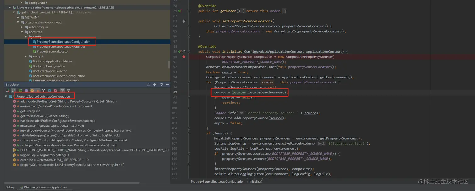Click Expand All icon in Structure header
This screenshot has width=475, height=191.
pyautogui.click(x=149, y=84)
